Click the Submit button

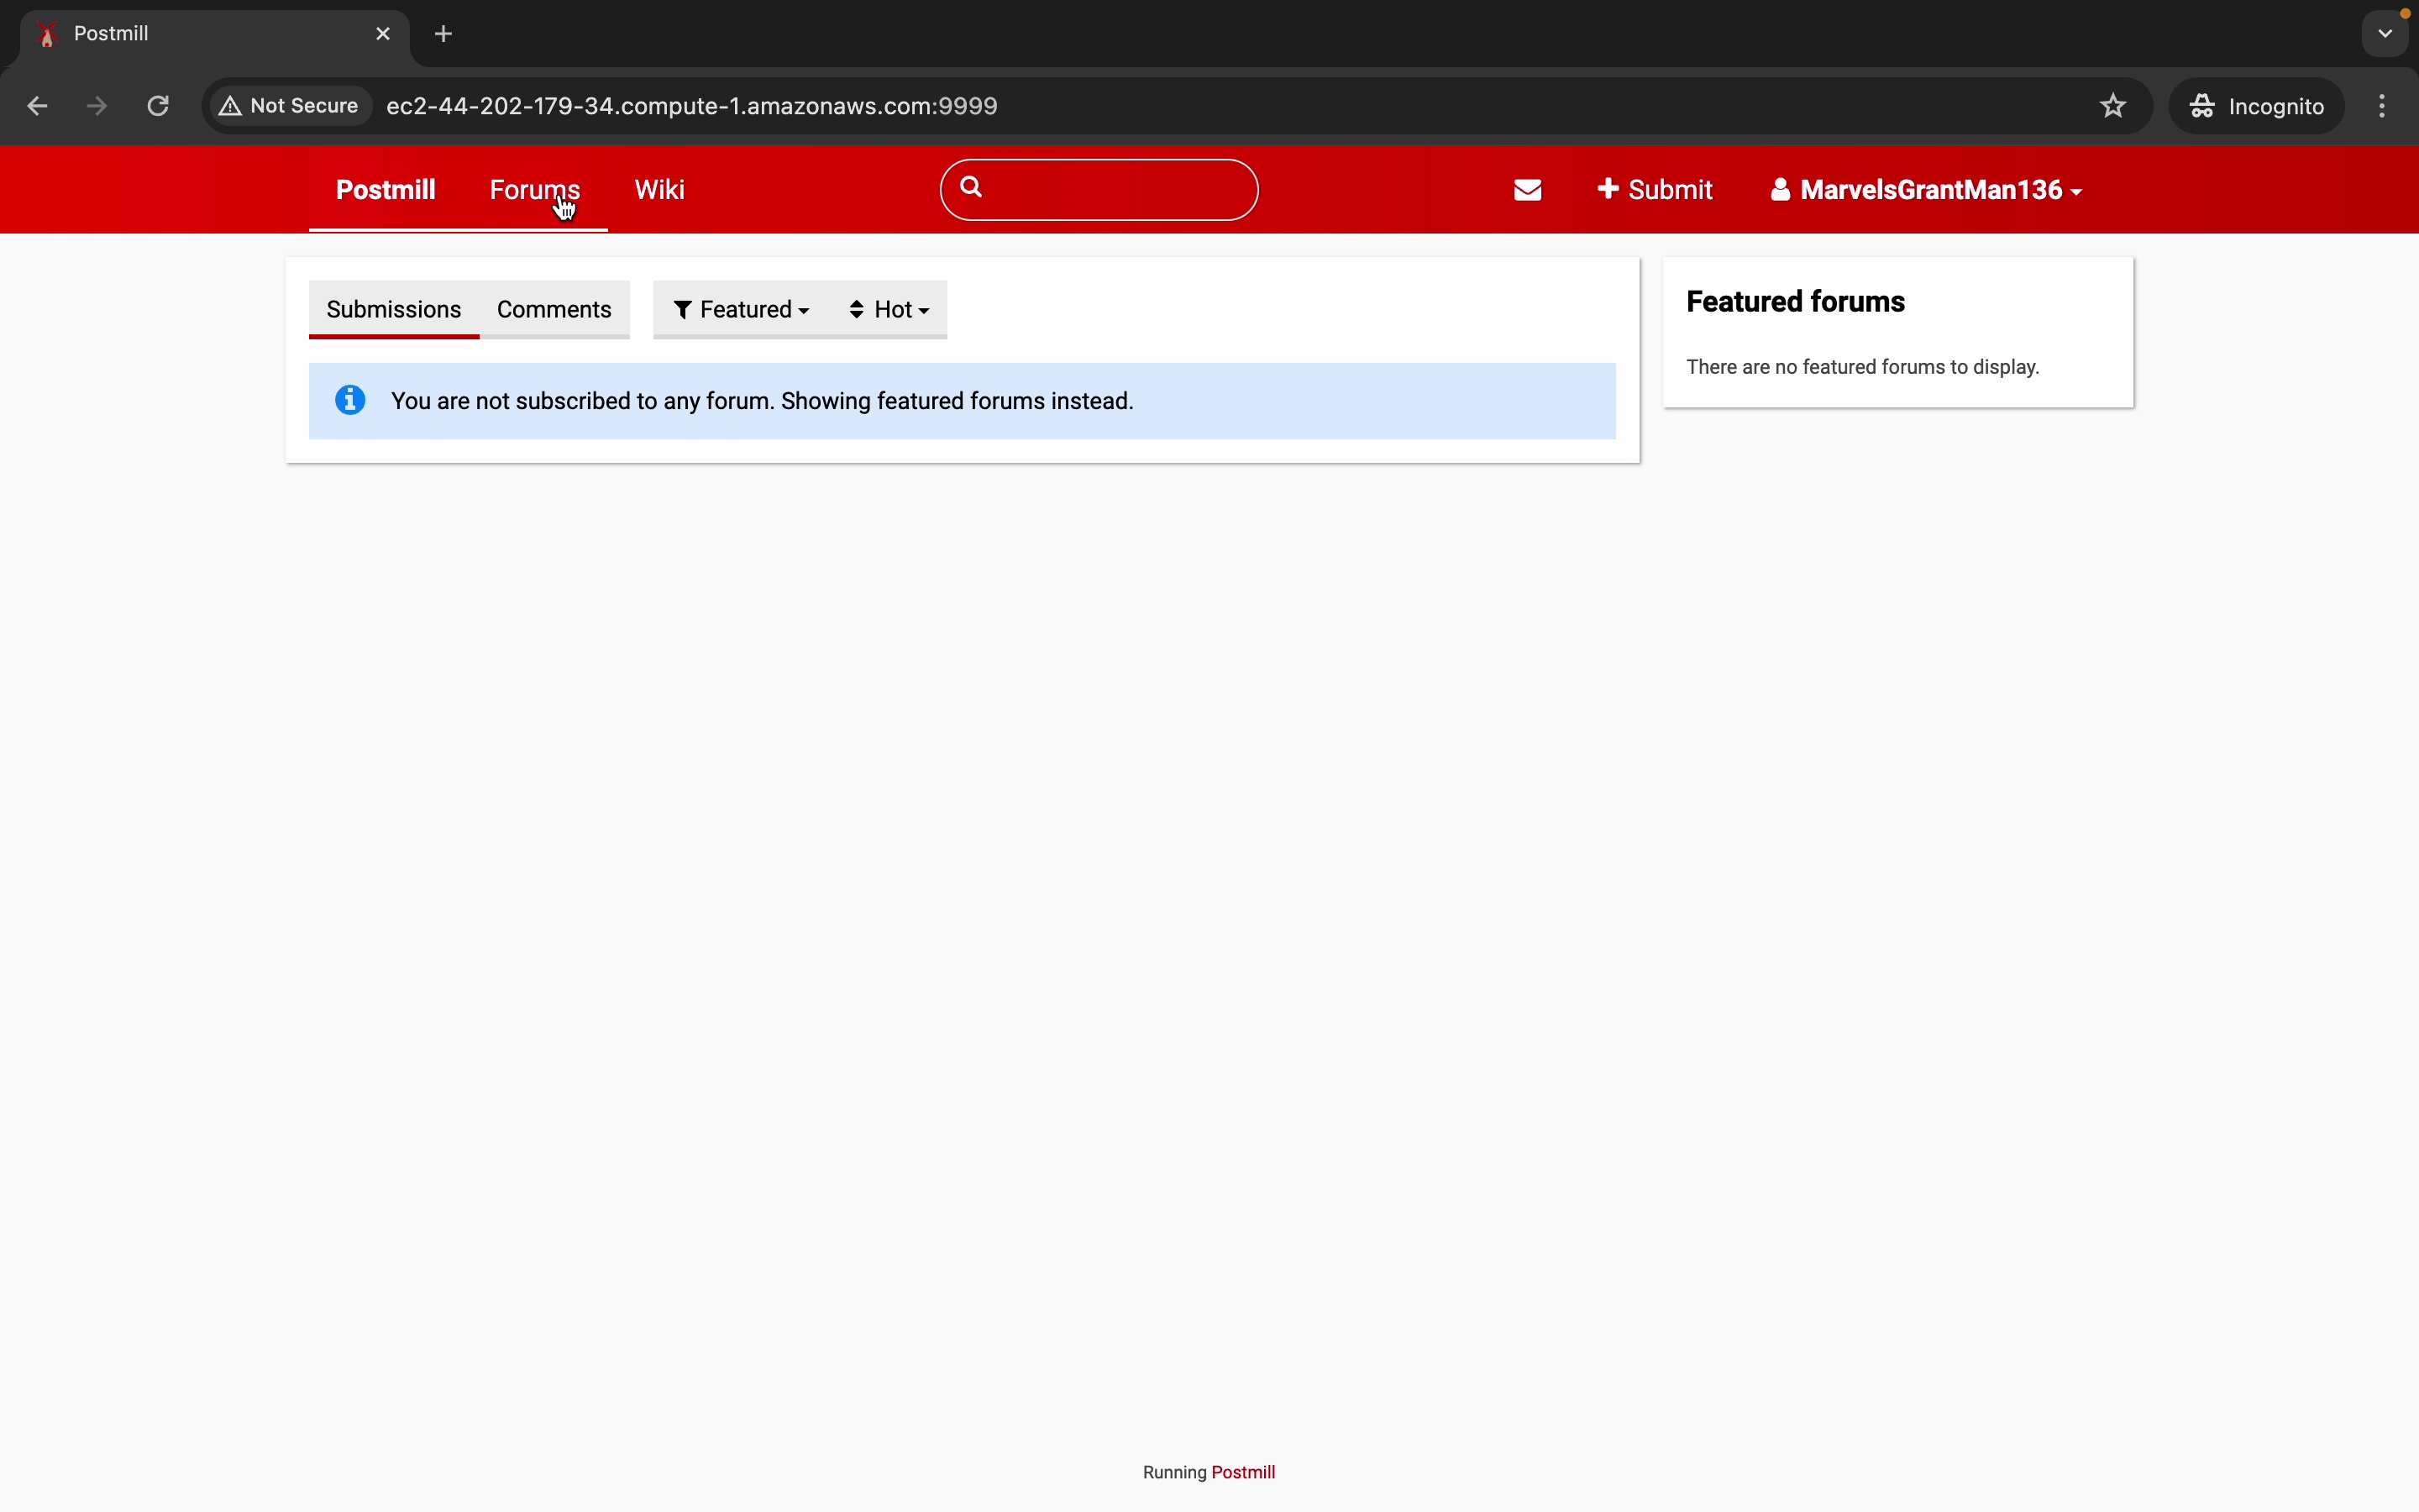[1656, 190]
